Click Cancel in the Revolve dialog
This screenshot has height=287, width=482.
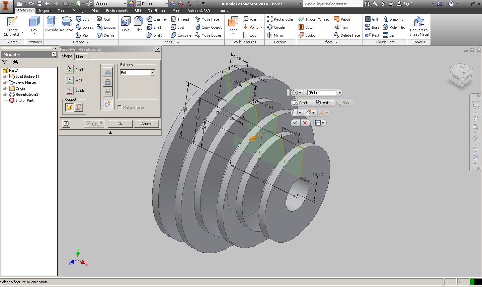146,124
